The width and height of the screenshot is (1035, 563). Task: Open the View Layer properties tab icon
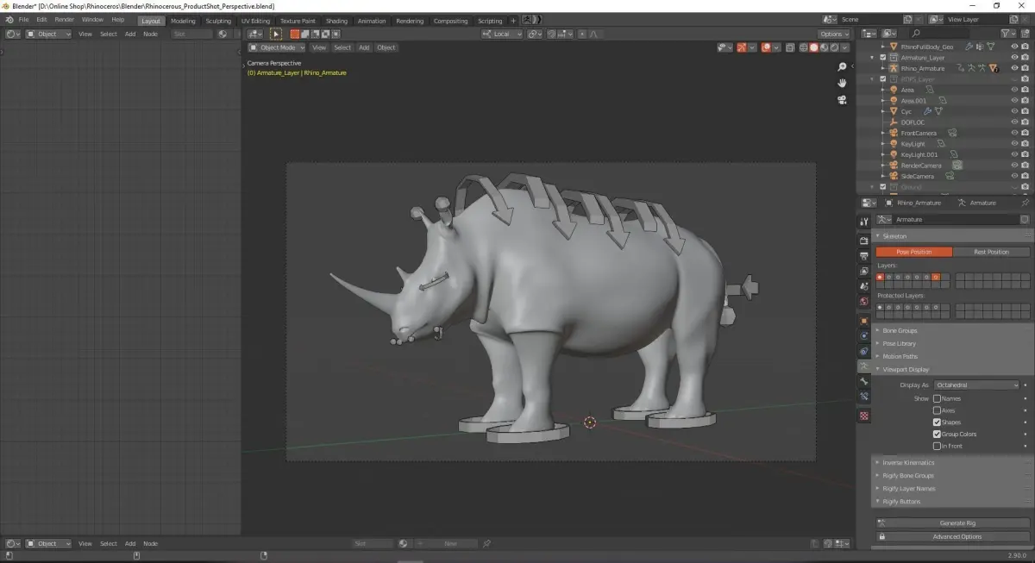[x=864, y=271]
